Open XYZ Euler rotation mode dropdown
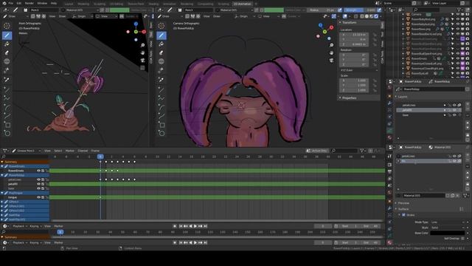Screen dimensions: 472x266 tap(359, 70)
